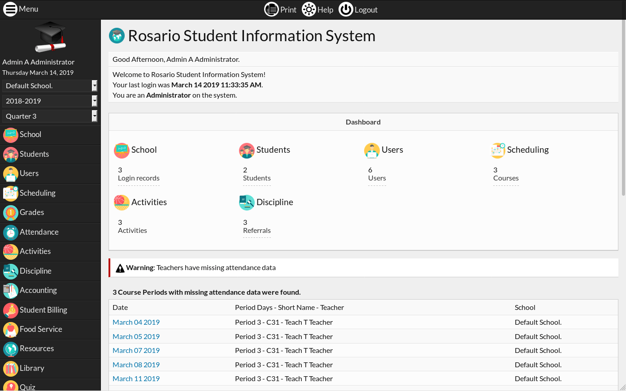Click the Logout power icon
Viewport: 626px width, 391px height.
point(346,9)
